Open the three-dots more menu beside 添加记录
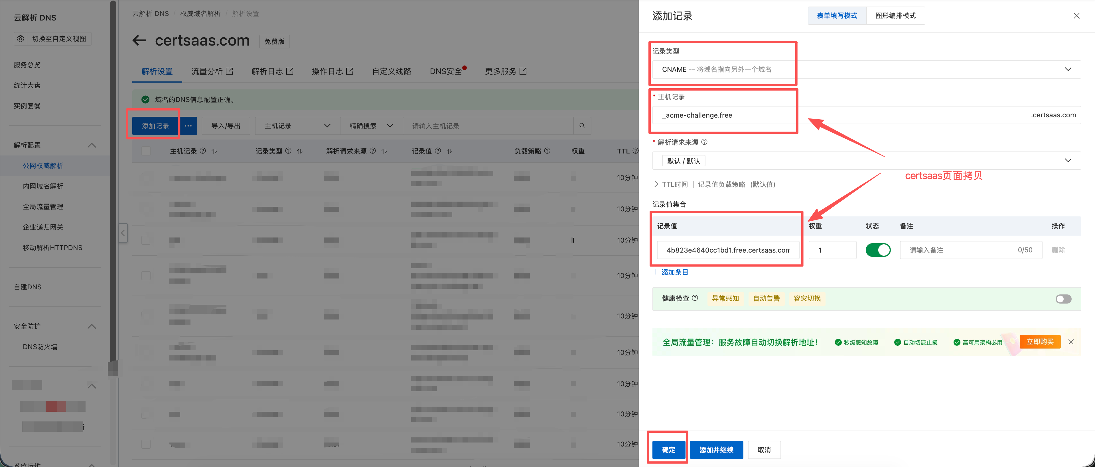The height and width of the screenshot is (467, 1095). [x=188, y=126]
